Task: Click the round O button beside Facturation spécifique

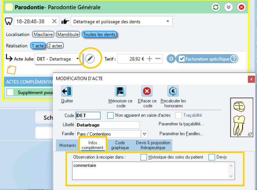Action: coord(171,59)
